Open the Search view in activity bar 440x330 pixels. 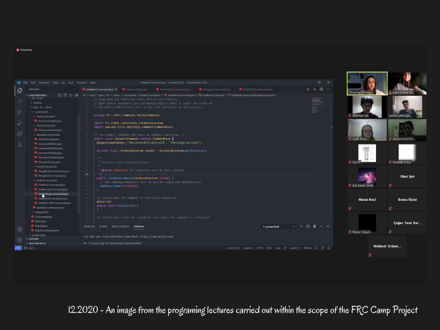tap(19, 101)
